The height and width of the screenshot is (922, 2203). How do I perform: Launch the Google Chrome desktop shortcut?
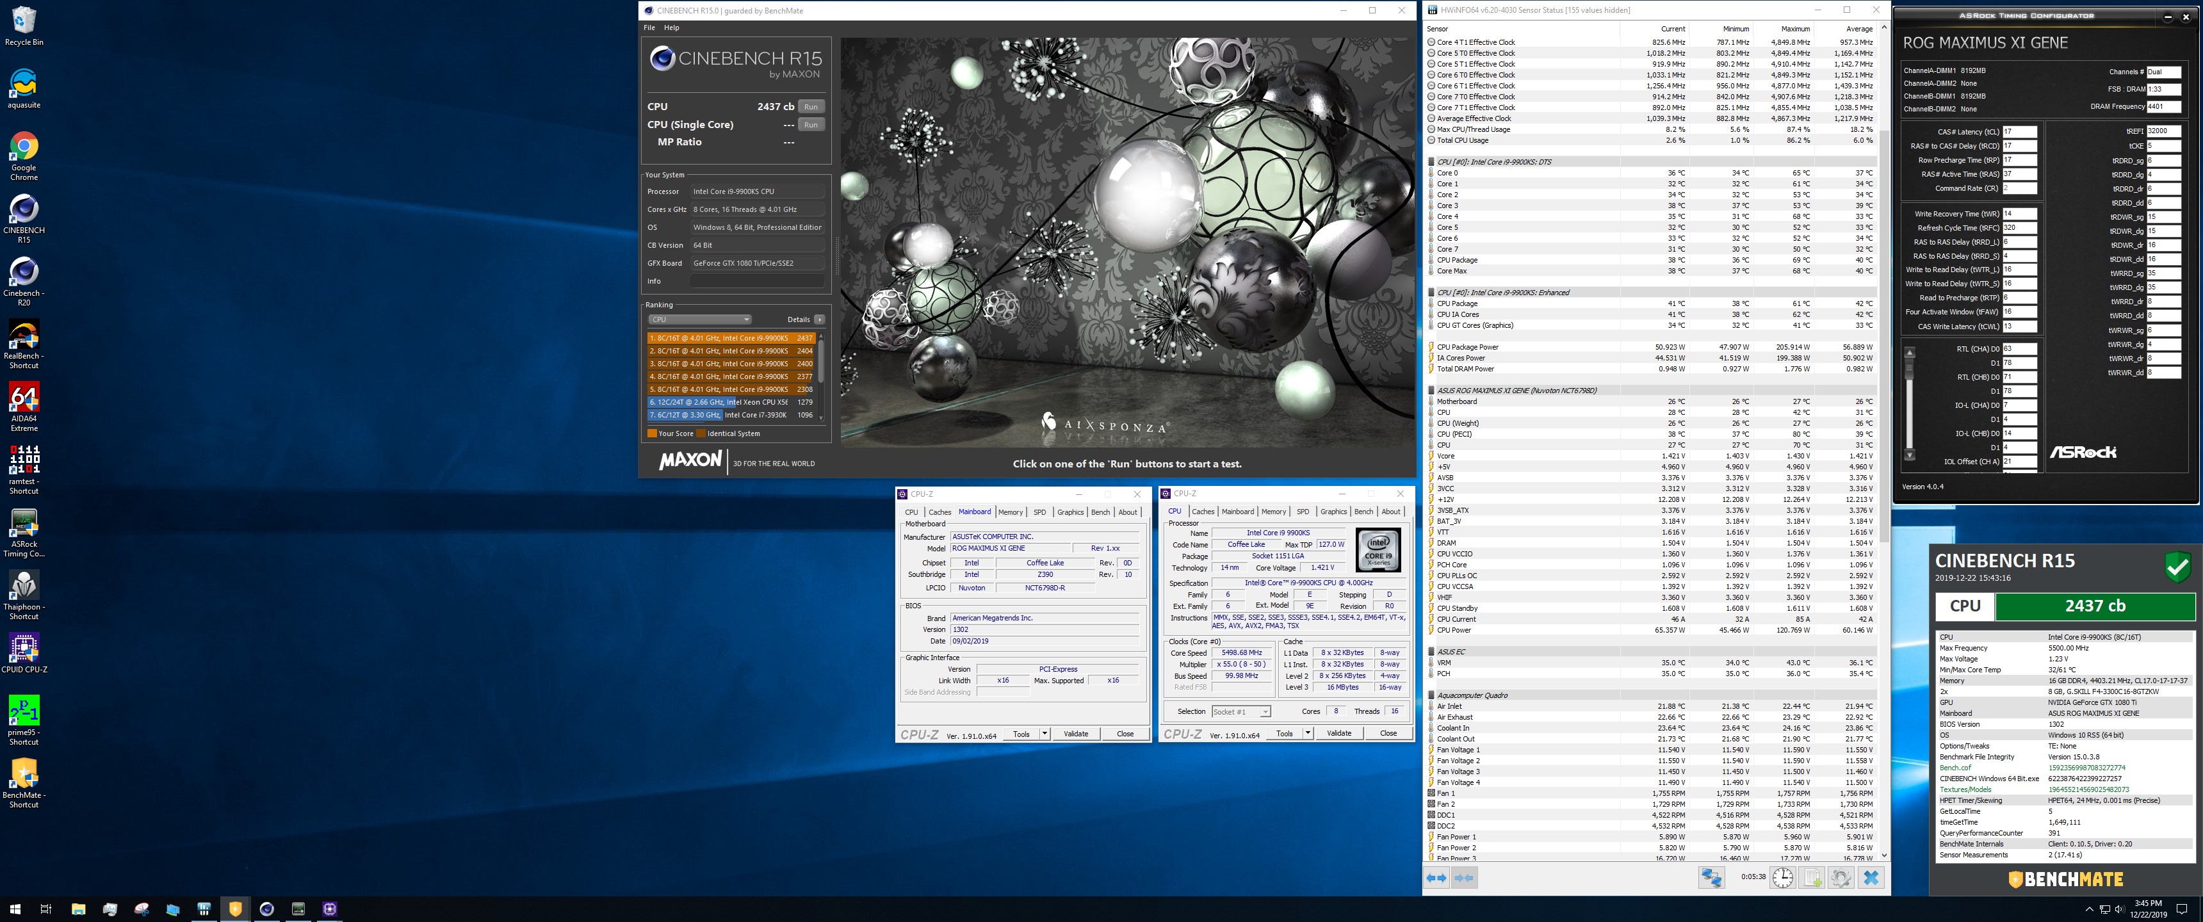[x=24, y=156]
